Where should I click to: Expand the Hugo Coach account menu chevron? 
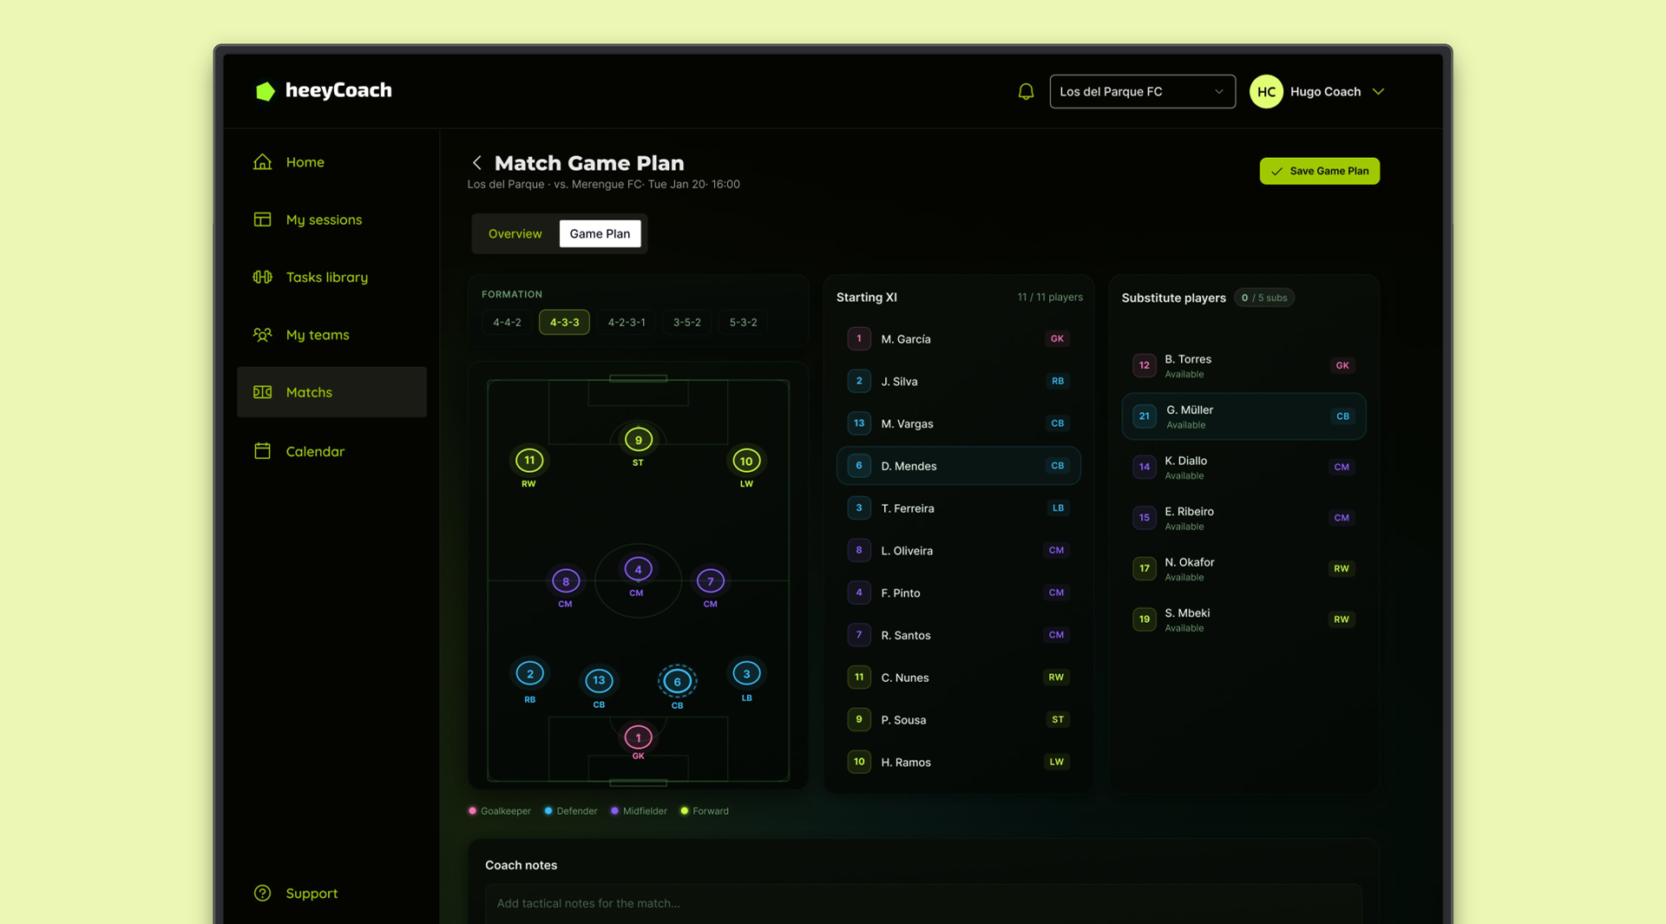point(1378,91)
